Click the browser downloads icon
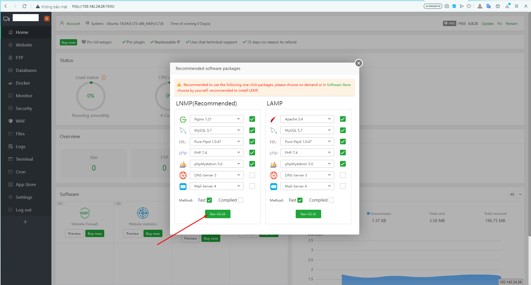Image resolution: width=531 pixels, height=285 pixels. 507,6
